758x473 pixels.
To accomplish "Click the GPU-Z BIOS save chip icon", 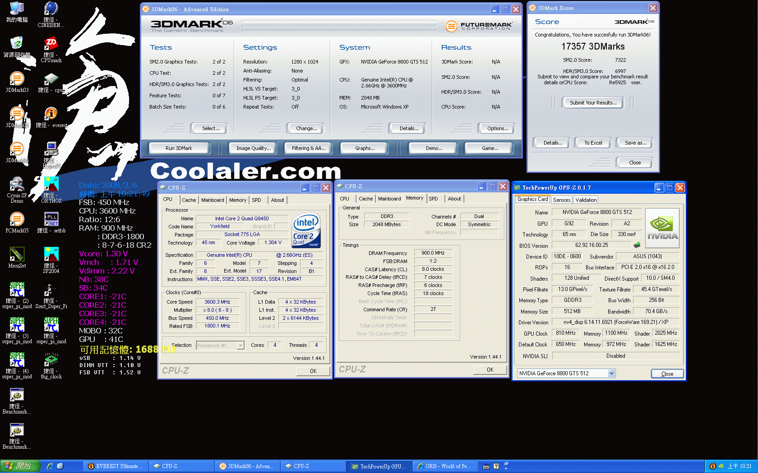I will pyautogui.click(x=637, y=245).
